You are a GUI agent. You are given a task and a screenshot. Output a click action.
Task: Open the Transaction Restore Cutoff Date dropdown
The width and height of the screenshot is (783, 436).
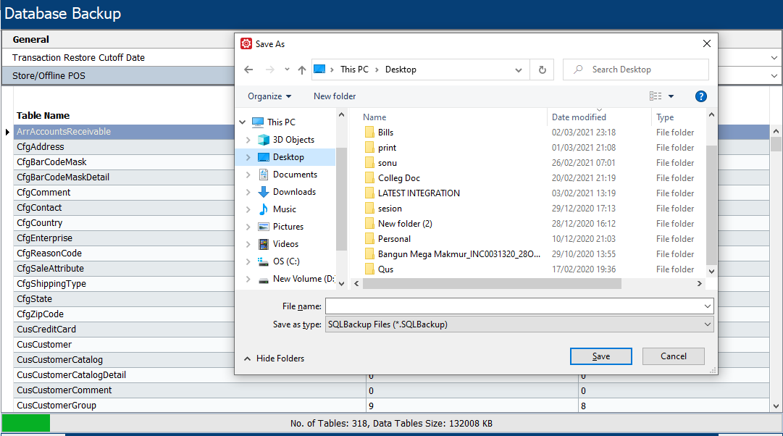[774, 58]
